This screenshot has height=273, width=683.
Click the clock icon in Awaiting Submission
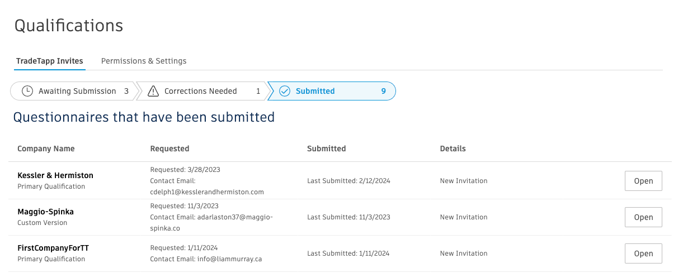click(x=27, y=91)
